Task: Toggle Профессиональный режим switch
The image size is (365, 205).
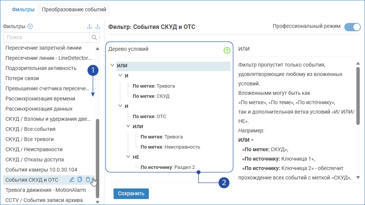Action: pyautogui.click(x=352, y=27)
